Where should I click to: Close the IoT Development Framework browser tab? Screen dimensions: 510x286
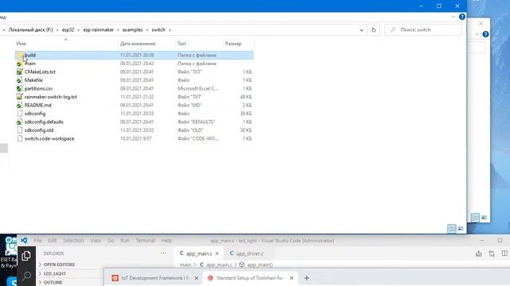pyautogui.click(x=196, y=278)
